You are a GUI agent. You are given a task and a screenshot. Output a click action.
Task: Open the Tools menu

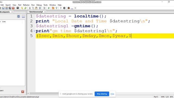[45, 5]
